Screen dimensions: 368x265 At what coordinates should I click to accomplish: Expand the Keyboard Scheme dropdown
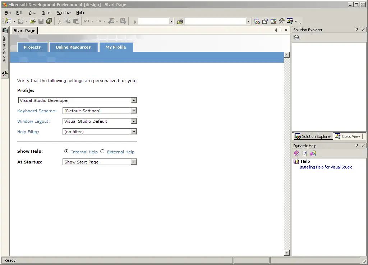coord(134,111)
